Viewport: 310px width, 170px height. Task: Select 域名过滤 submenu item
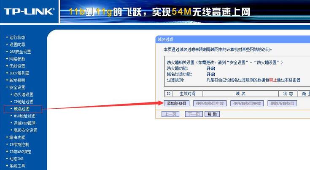pyautogui.click(x=22, y=109)
